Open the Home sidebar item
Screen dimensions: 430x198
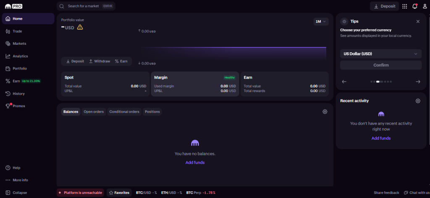pyautogui.click(x=28, y=18)
